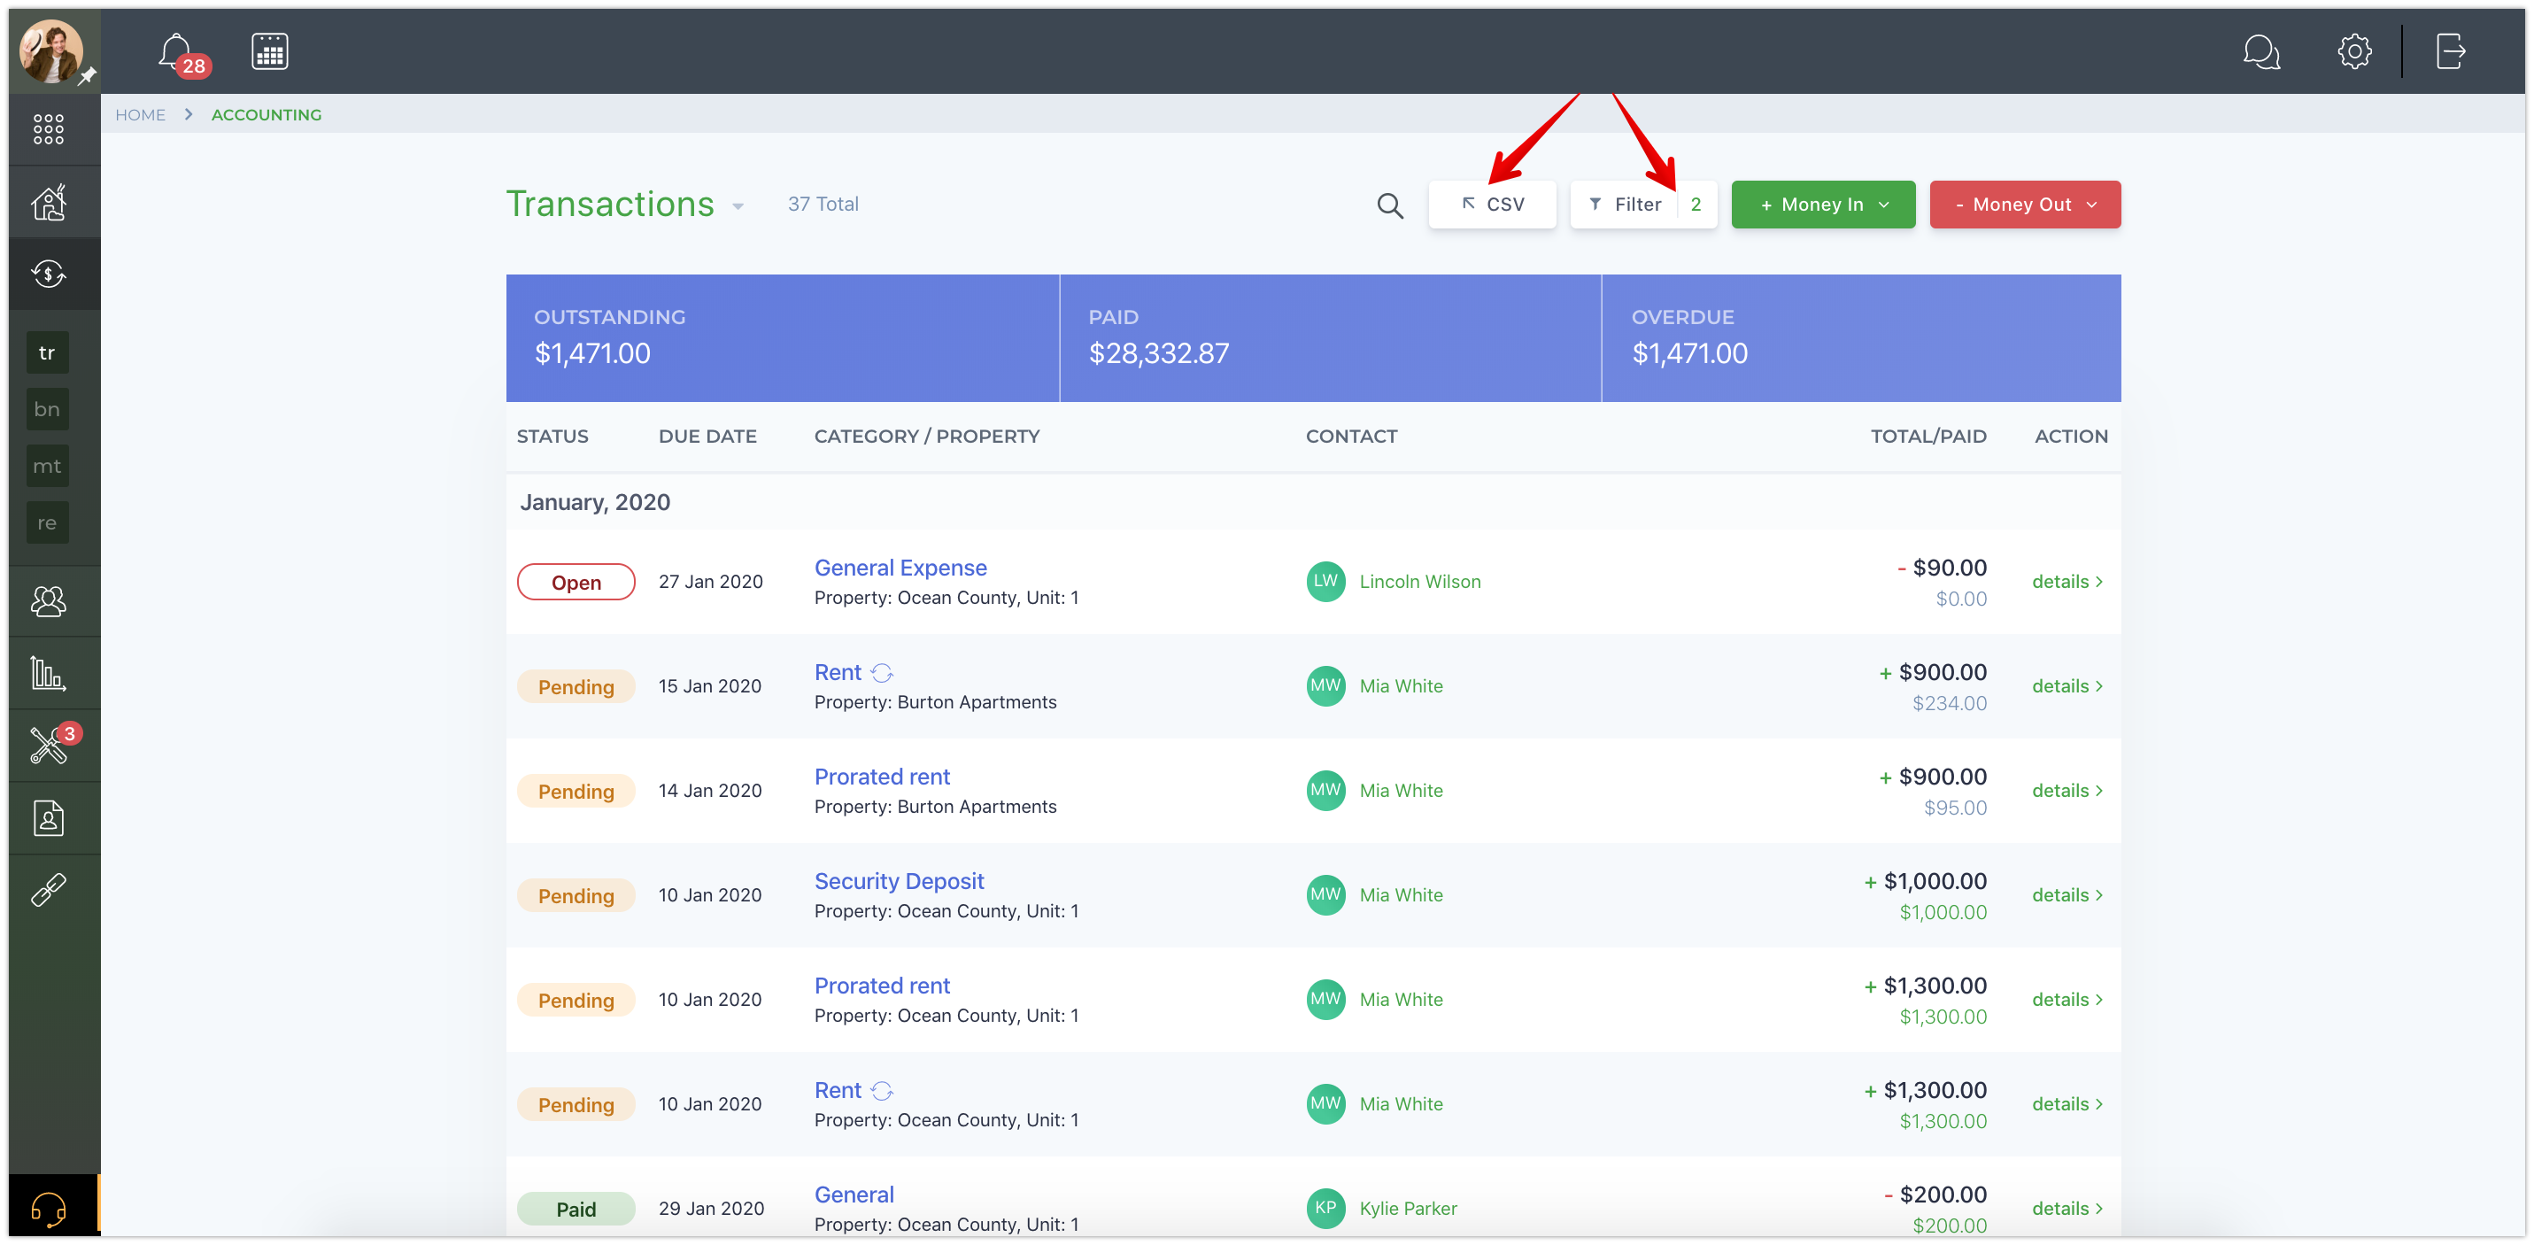Open the General transaction for Kylie Parker
The height and width of the screenshot is (1245, 2534).
854,1194
